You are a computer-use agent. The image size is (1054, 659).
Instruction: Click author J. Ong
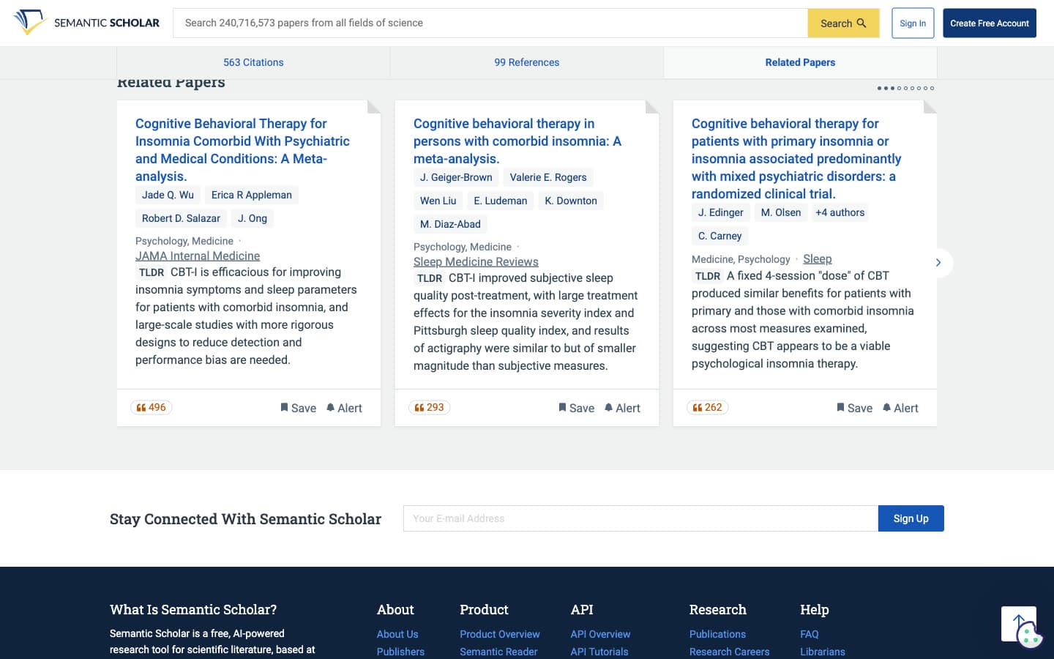click(x=253, y=218)
